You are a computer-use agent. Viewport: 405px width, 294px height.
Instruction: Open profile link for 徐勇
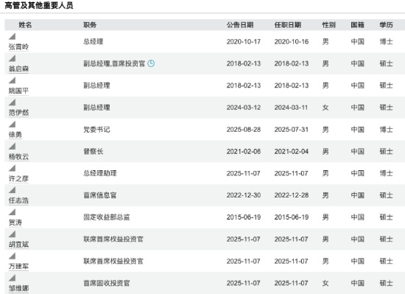(15, 135)
